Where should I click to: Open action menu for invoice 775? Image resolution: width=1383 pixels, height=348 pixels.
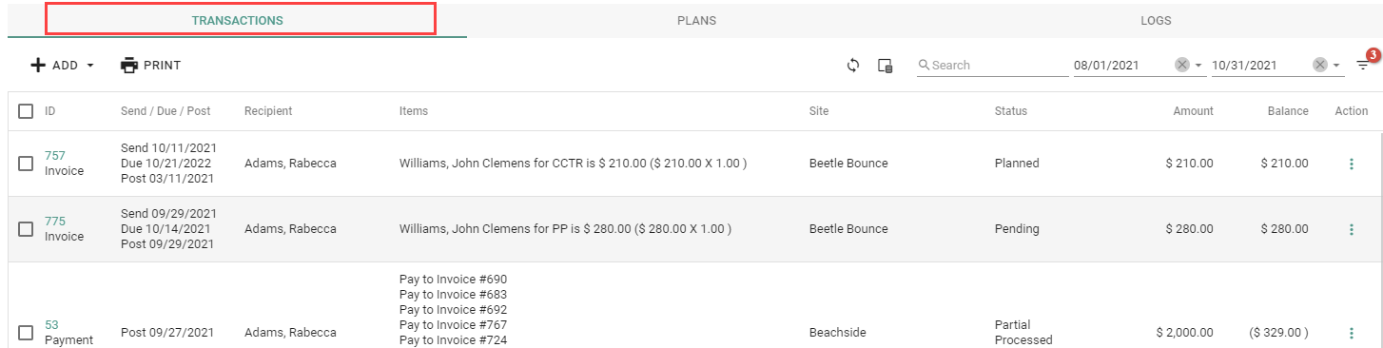click(x=1351, y=229)
